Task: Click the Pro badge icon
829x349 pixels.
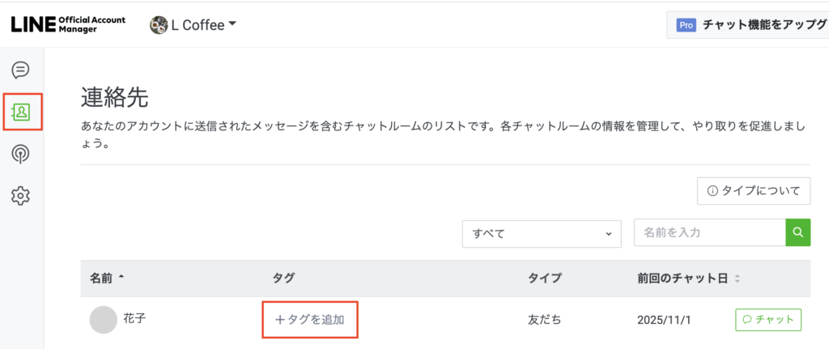Action: click(x=687, y=25)
